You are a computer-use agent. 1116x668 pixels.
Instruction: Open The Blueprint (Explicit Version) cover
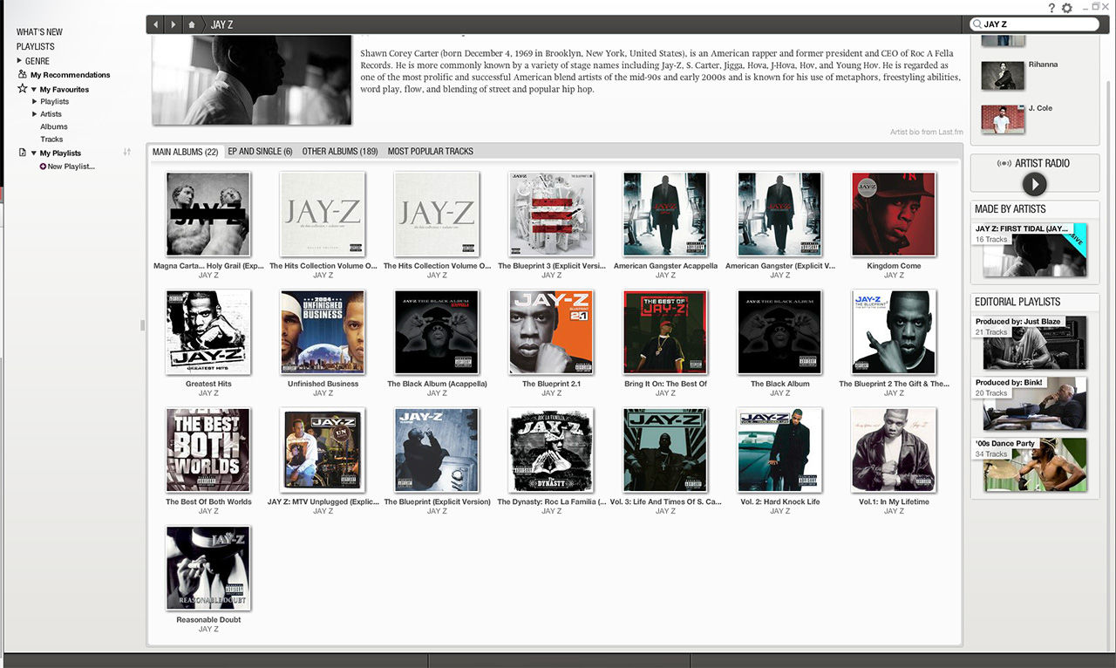437,450
